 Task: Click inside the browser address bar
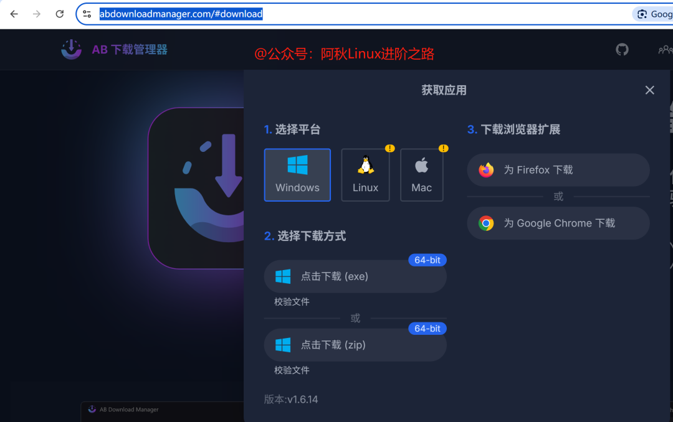(x=249, y=13)
